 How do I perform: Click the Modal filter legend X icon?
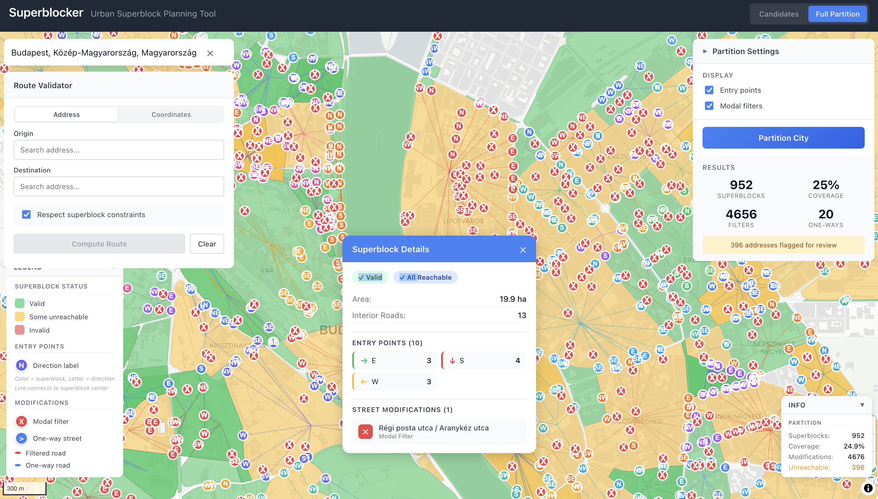(21, 421)
